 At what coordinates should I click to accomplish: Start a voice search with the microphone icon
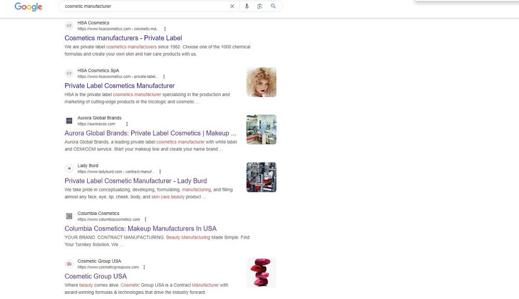click(247, 6)
